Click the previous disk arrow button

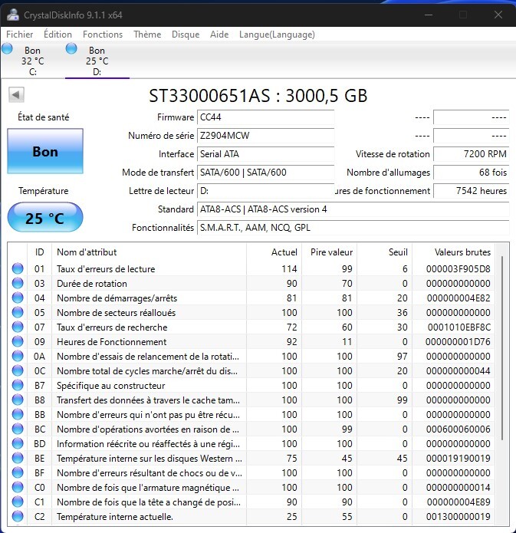pos(16,94)
